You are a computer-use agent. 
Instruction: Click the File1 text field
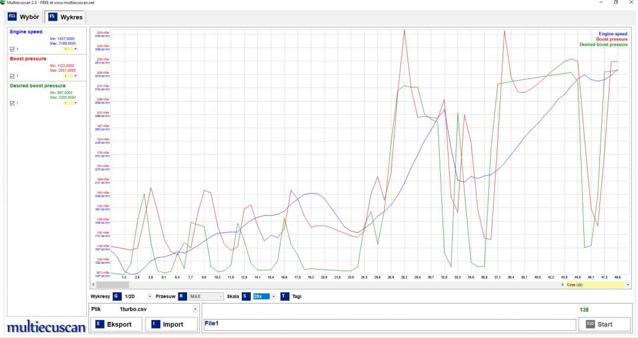point(389,324)
